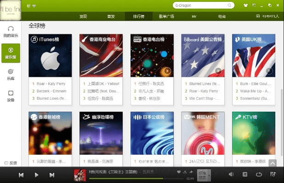This screenshot has height=183, width=284.
Task: Switch to the 电台 tab
Action: (x=222, y=16)
